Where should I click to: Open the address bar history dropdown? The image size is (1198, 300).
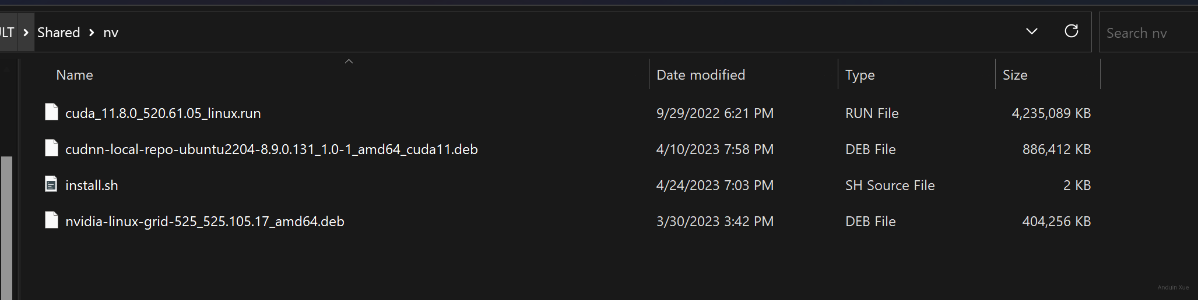pos(1031,31)
